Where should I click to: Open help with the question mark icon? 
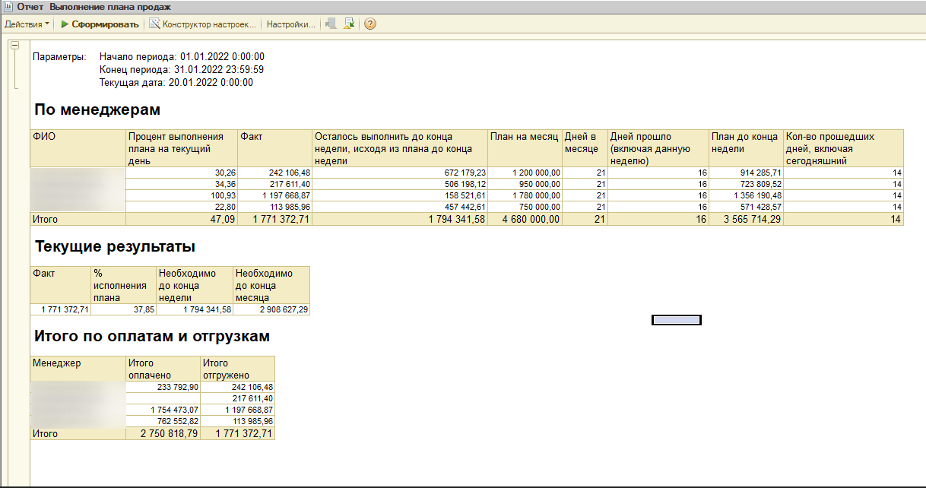370,24
